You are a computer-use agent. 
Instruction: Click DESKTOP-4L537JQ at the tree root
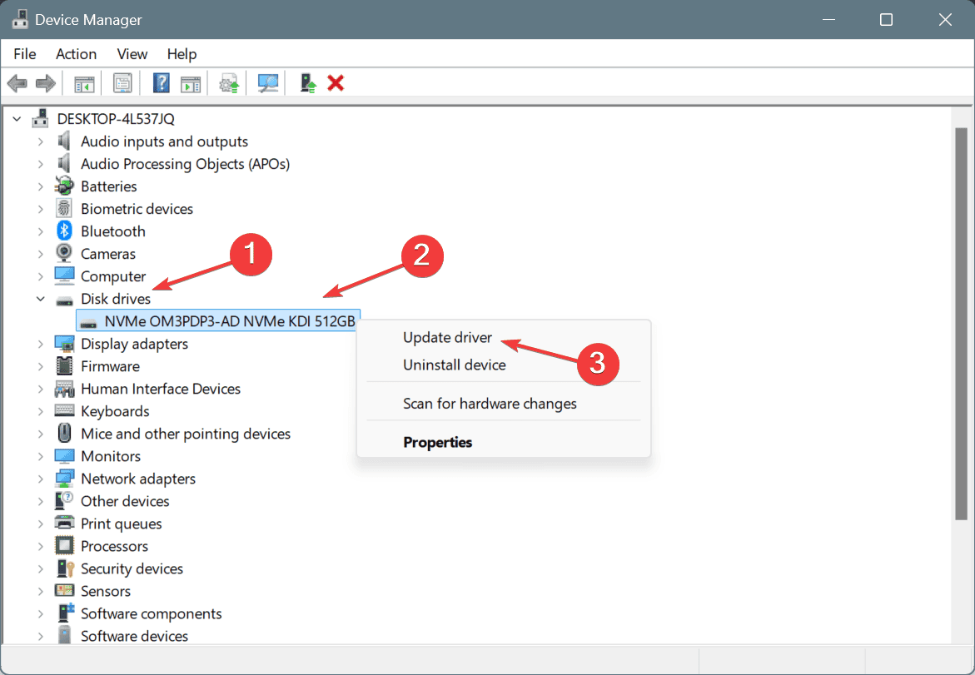pyautogui.click(x=116, y=118)
